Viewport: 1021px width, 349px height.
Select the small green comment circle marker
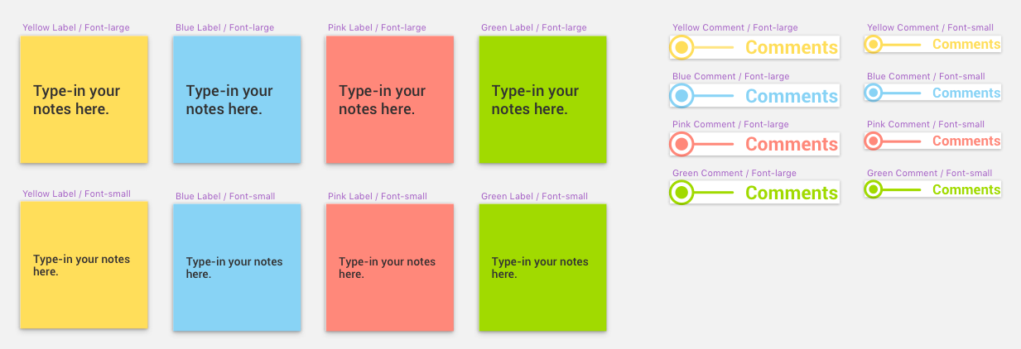click(x=873, y=189)
